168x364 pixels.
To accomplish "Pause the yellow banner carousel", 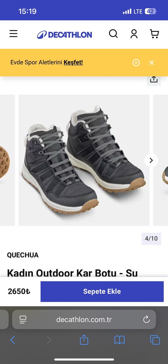I will pyautogui.click(x=136, y=63).
